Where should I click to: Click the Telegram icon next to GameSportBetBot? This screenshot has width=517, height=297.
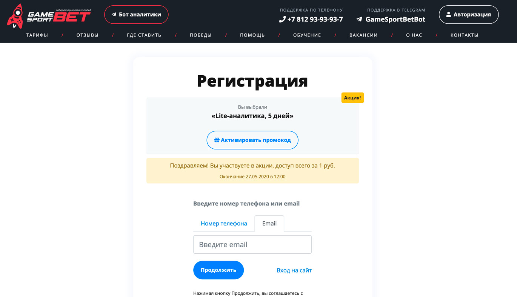[359, 19]
